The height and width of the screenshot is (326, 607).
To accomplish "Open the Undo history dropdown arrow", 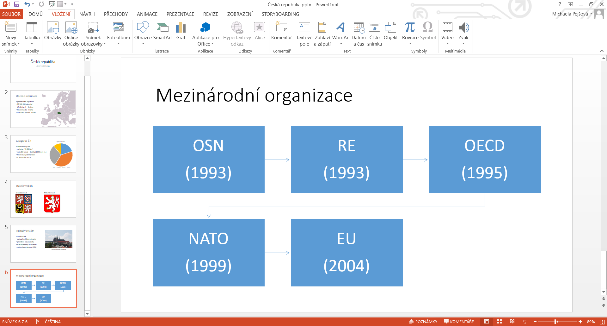I will tap(33, 4).
